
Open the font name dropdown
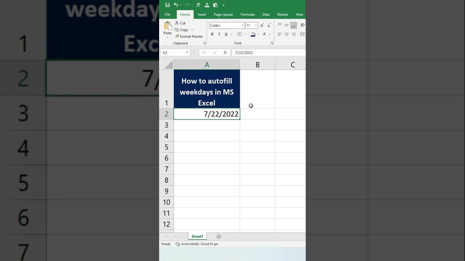point(243,25)
